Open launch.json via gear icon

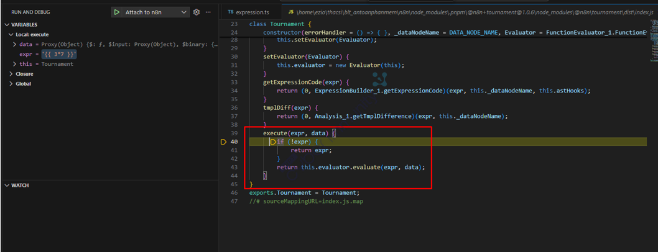197,12
